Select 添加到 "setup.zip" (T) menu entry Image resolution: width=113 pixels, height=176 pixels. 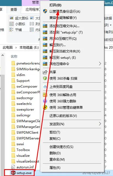66,32
